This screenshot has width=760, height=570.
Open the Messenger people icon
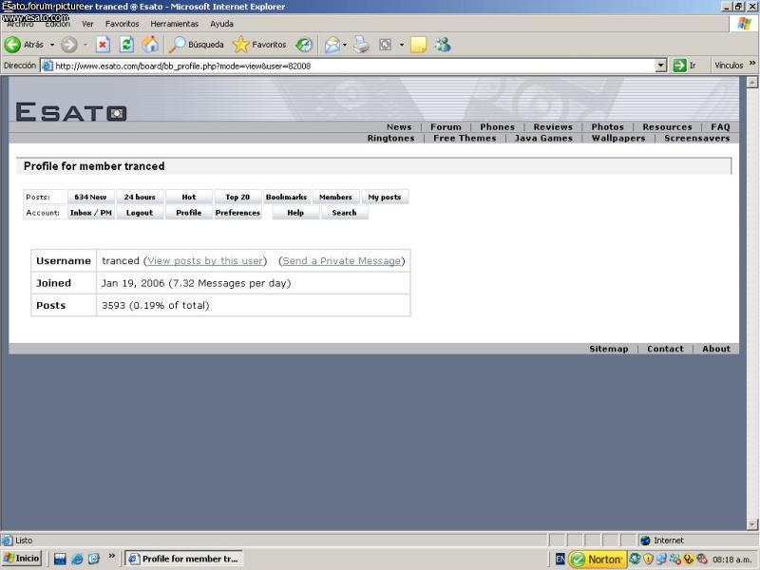[443, 45]
